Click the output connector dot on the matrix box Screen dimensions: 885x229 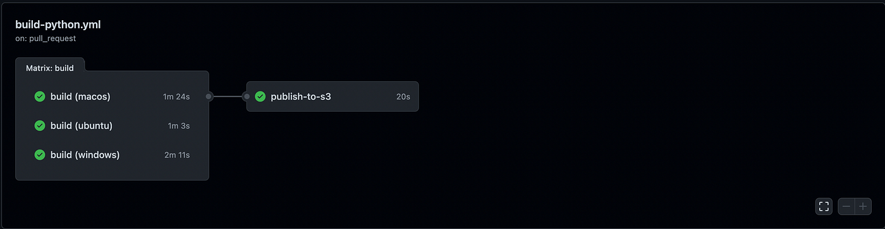tap(209, 97)
